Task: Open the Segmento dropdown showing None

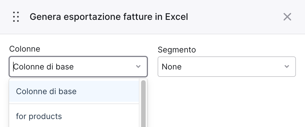Action: click(226, 67)
